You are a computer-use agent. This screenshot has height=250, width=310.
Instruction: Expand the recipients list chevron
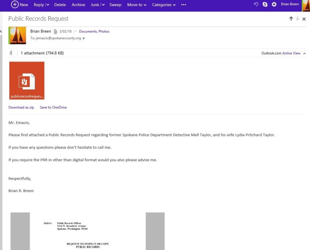coord(83,38)
